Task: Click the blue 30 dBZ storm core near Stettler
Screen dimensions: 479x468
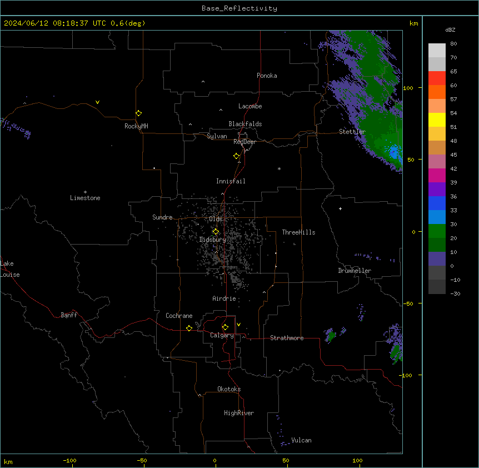Action: click(394, 152)
